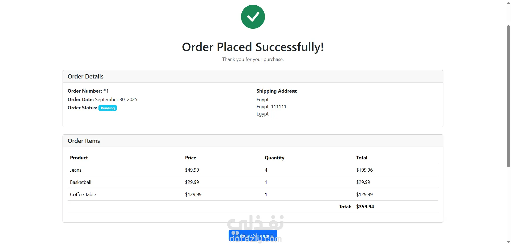The image size is (511, 244).
Task: Click the Order Items card header
Action: (84, 141)
